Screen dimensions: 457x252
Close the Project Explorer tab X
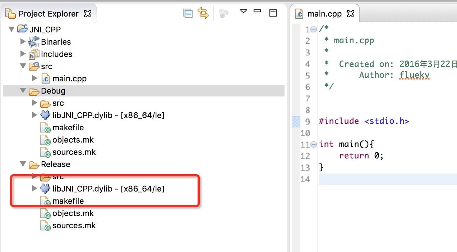pyautogui.click(x=87, y=14)
